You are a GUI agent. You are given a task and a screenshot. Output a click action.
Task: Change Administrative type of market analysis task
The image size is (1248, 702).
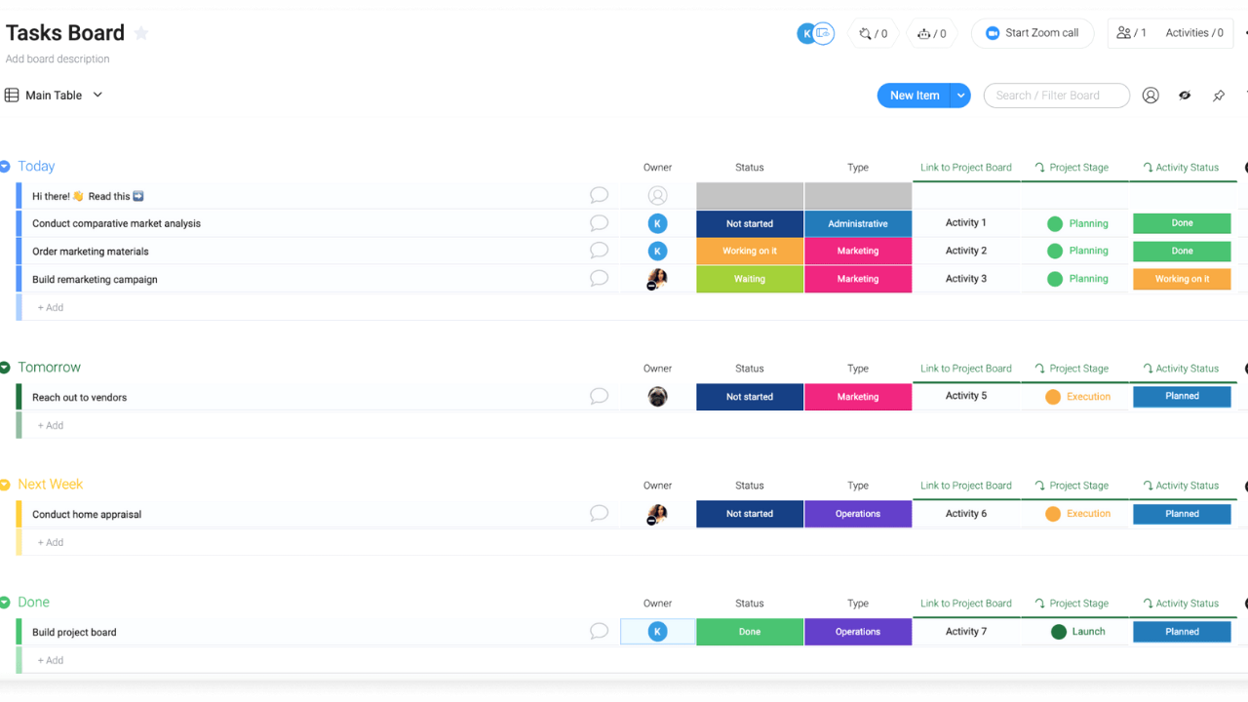(858, 223)
